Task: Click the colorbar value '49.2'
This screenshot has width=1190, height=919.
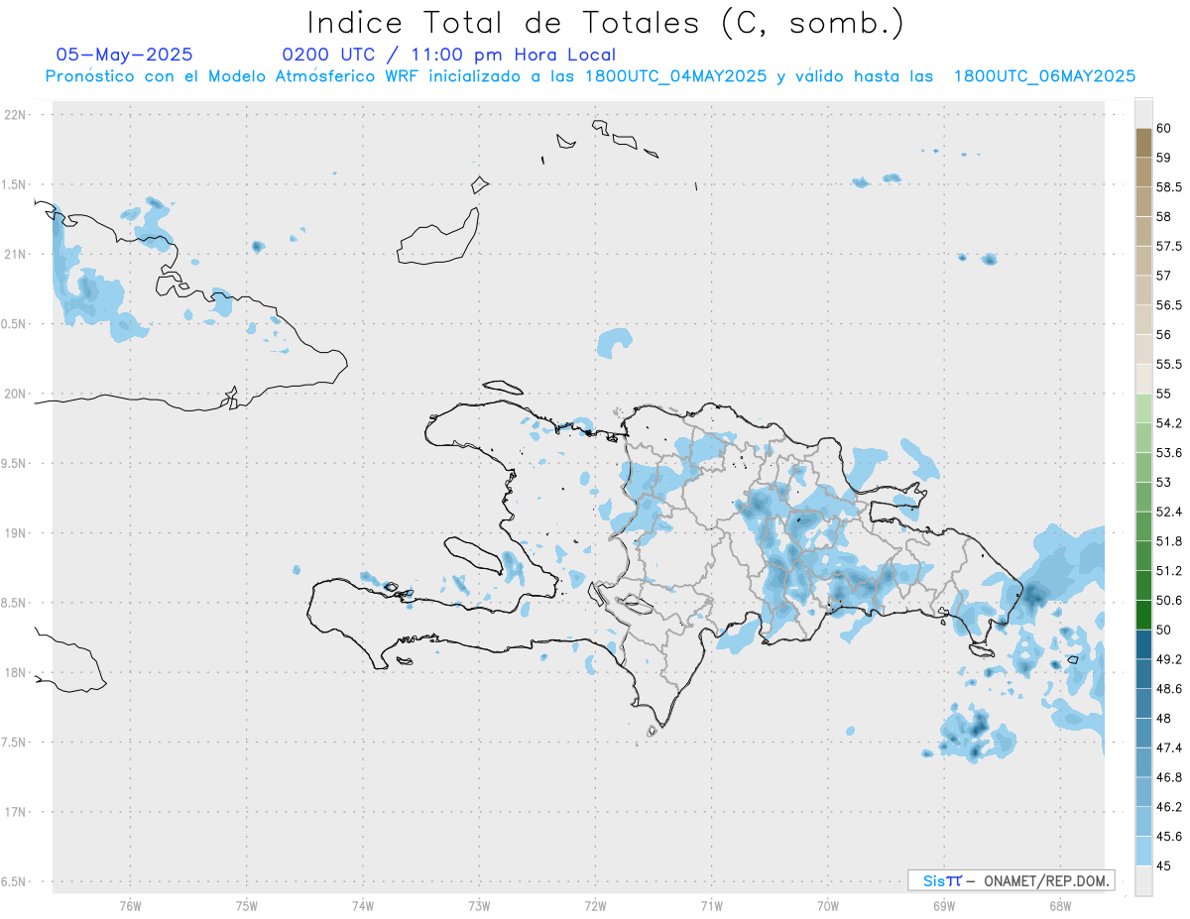Action: point(1169,659)
